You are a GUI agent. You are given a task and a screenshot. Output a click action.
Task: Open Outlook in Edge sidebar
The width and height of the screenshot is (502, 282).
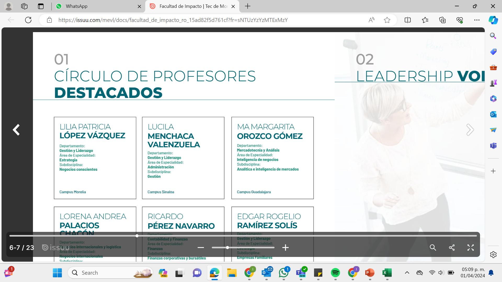(x=493, y=114)
